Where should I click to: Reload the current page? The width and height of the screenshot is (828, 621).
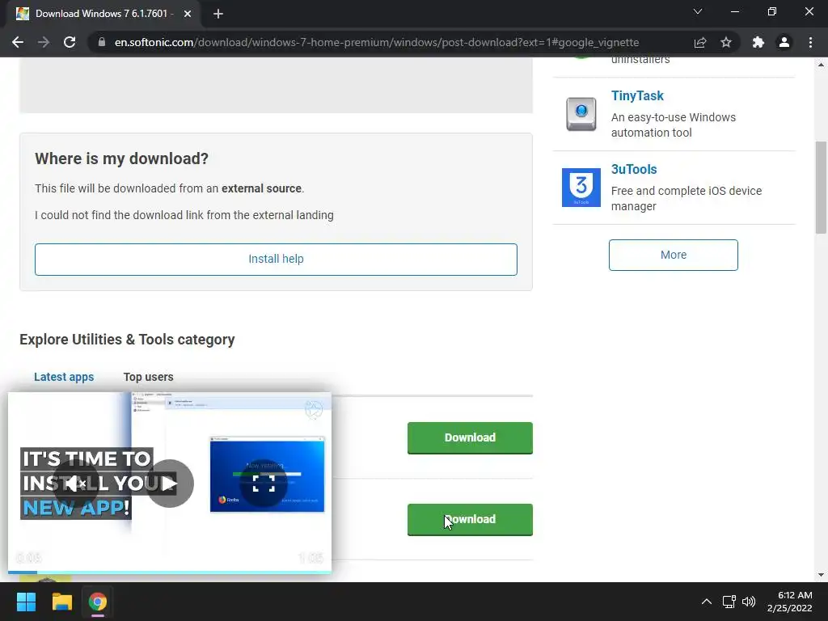[70, 42]
